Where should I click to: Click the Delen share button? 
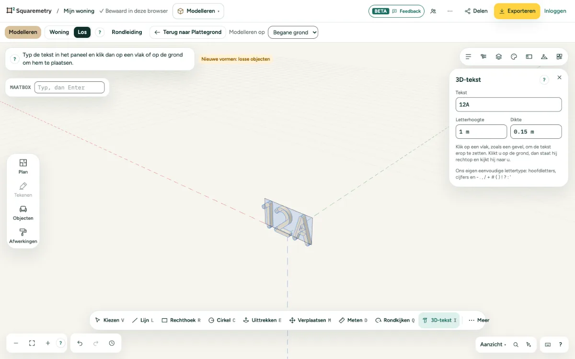tap(476, 11)
